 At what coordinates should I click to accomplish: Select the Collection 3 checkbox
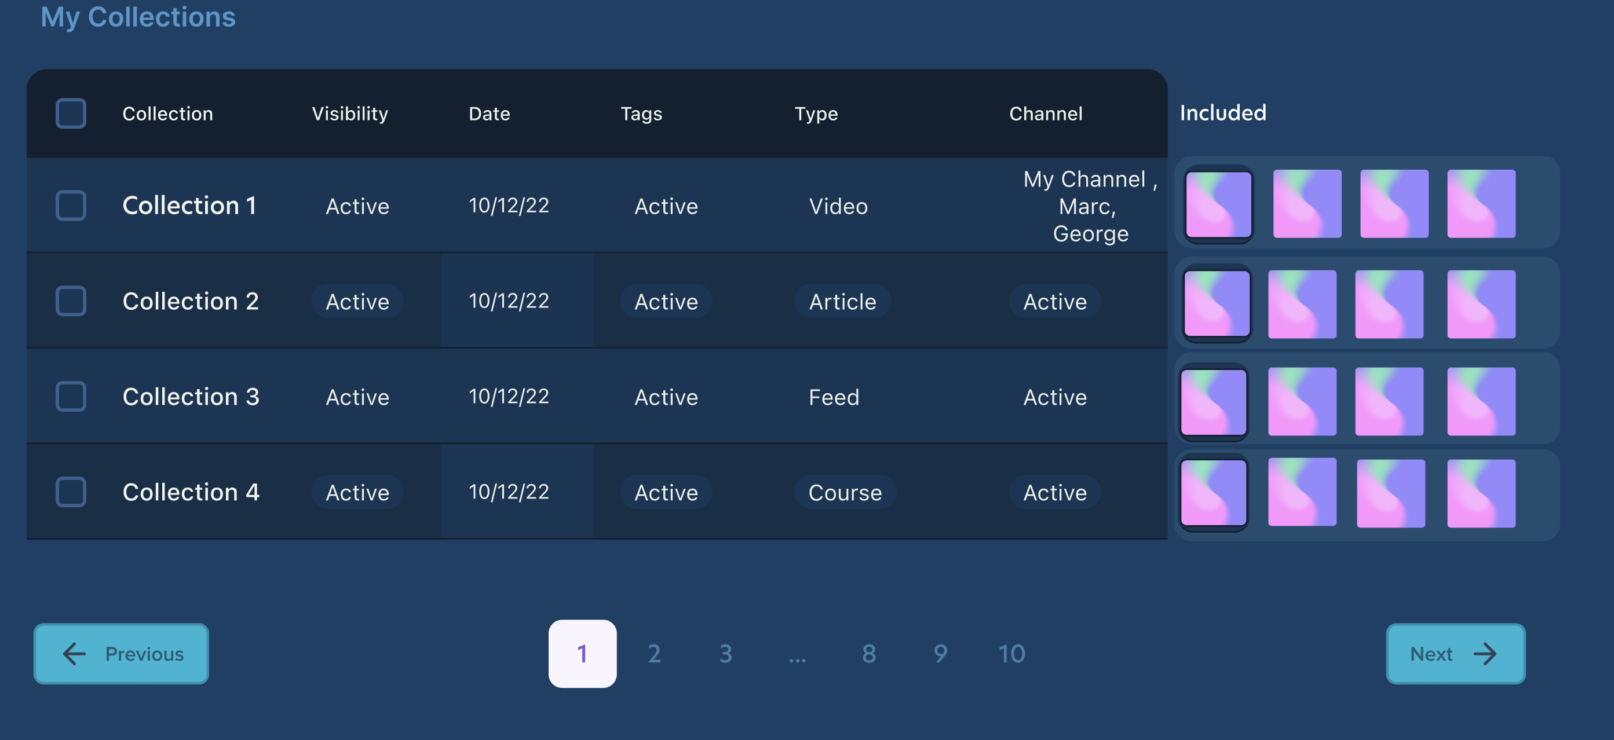tap(71, 396)
